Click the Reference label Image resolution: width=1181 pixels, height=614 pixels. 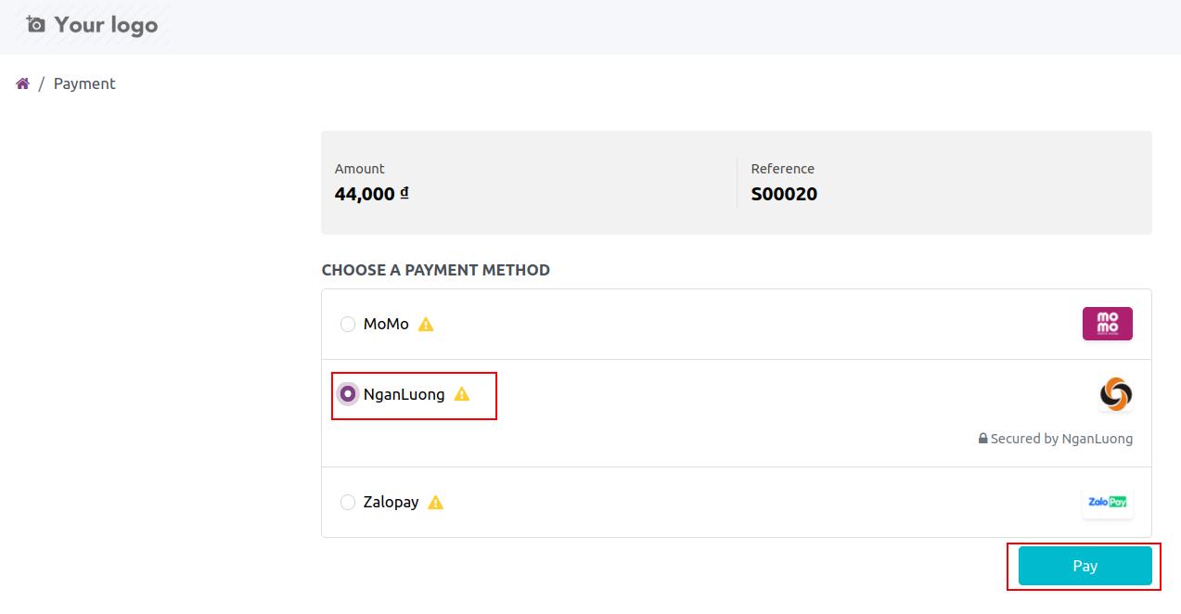(783, 169)
